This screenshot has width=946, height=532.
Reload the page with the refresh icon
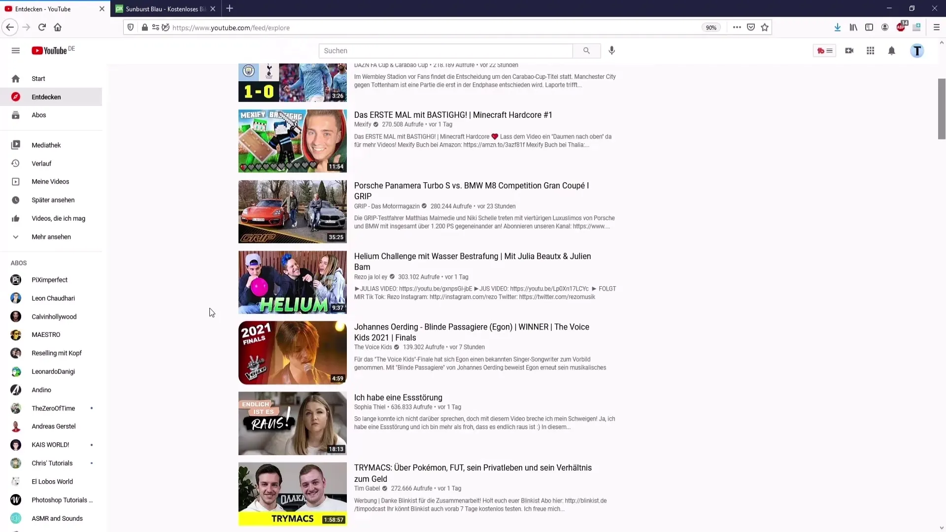pyautogui.click(x=42, y=28)
